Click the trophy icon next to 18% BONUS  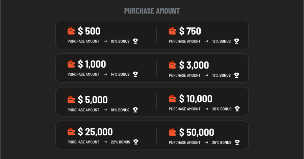pos(135,110)
